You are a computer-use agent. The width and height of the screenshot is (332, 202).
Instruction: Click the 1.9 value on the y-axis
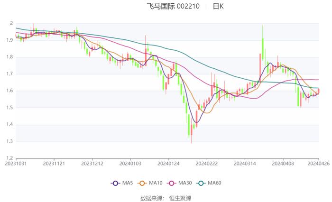[10, 40]
